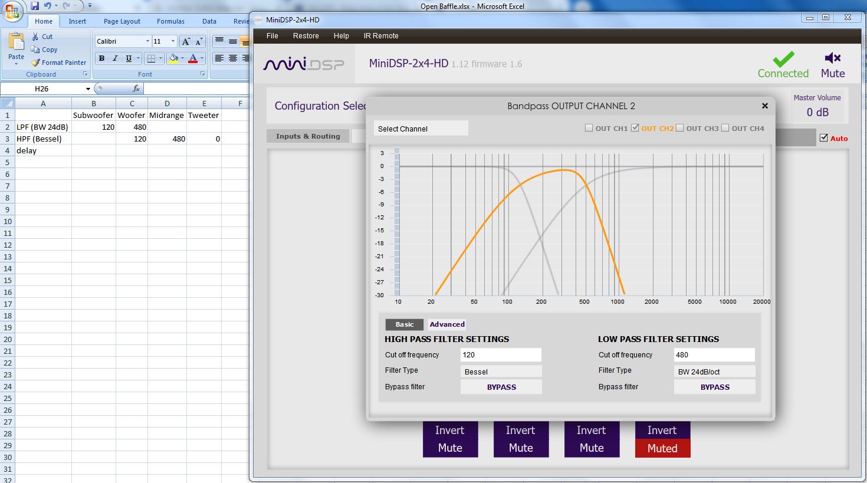Copy selected cells

(x=45, y=50)
